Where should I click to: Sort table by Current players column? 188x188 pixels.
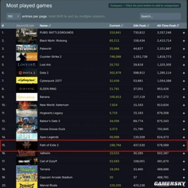[116, 26]
